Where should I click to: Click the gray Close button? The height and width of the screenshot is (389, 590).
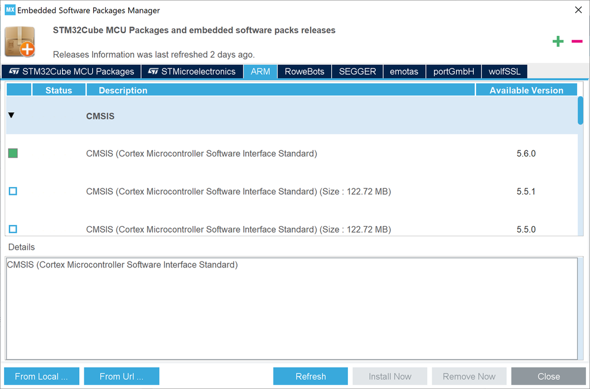[x=549, y=376]
